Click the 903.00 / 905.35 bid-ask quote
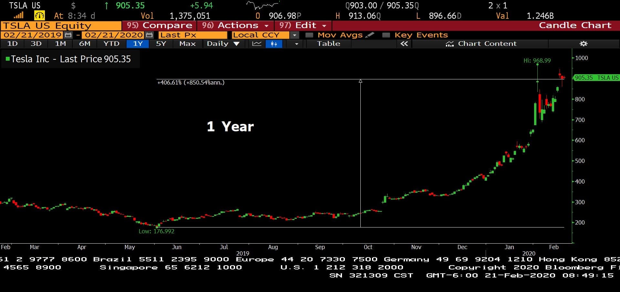Image resolution: width=620 pixels, height=292 pixels. (382, 5)
